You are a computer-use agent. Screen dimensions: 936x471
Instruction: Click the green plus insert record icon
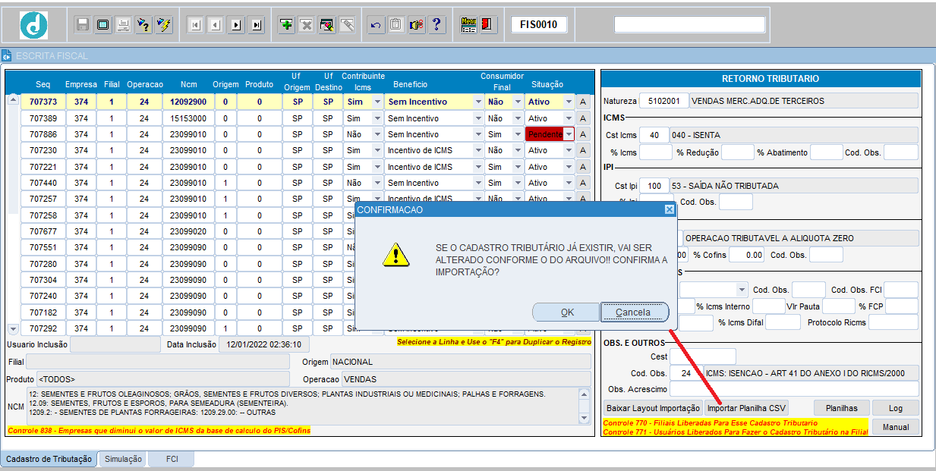[286, 25]
